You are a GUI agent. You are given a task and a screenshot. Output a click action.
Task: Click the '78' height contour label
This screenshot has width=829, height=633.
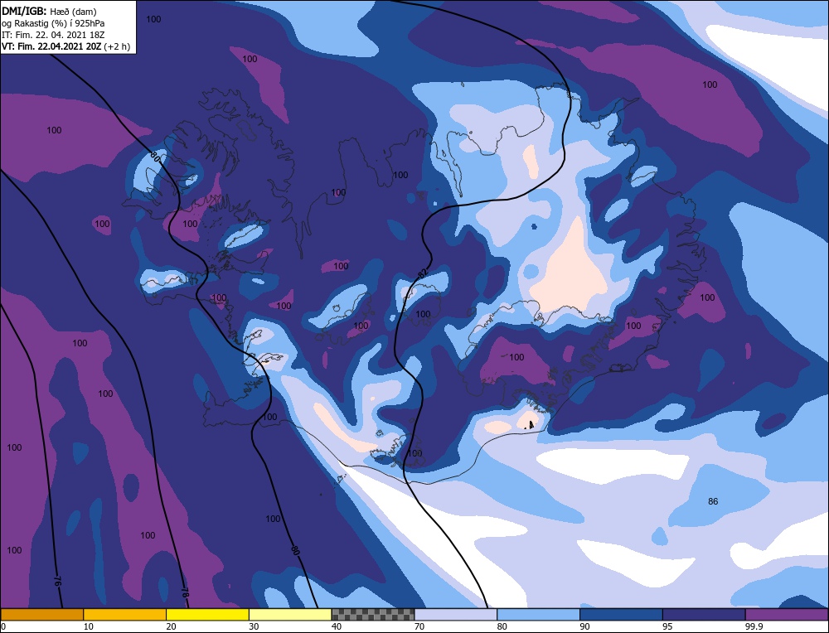184,592
